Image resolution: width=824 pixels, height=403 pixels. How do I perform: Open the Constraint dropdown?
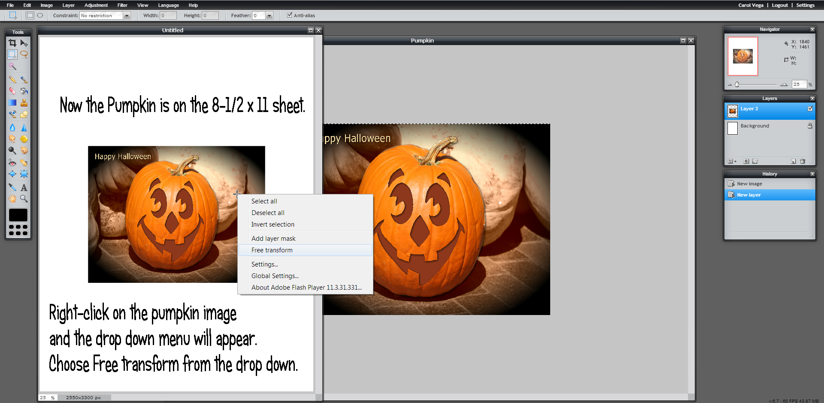[x=127, y=15]
